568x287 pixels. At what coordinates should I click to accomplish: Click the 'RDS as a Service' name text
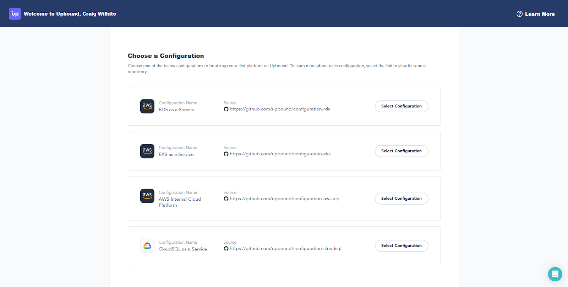[x=176, y=110]
